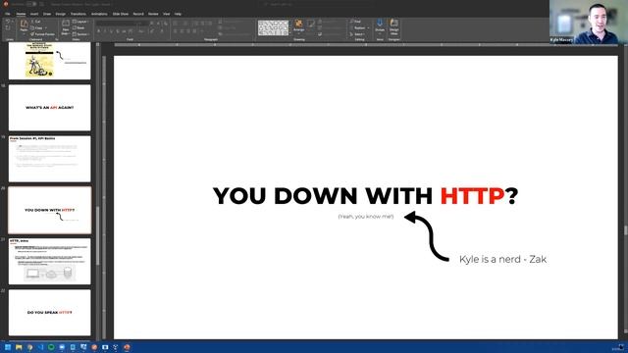The width and height of the screenshot is (628, 353).
Task: Click the Paste clipboard icon
Action: (x=24, y=25)
